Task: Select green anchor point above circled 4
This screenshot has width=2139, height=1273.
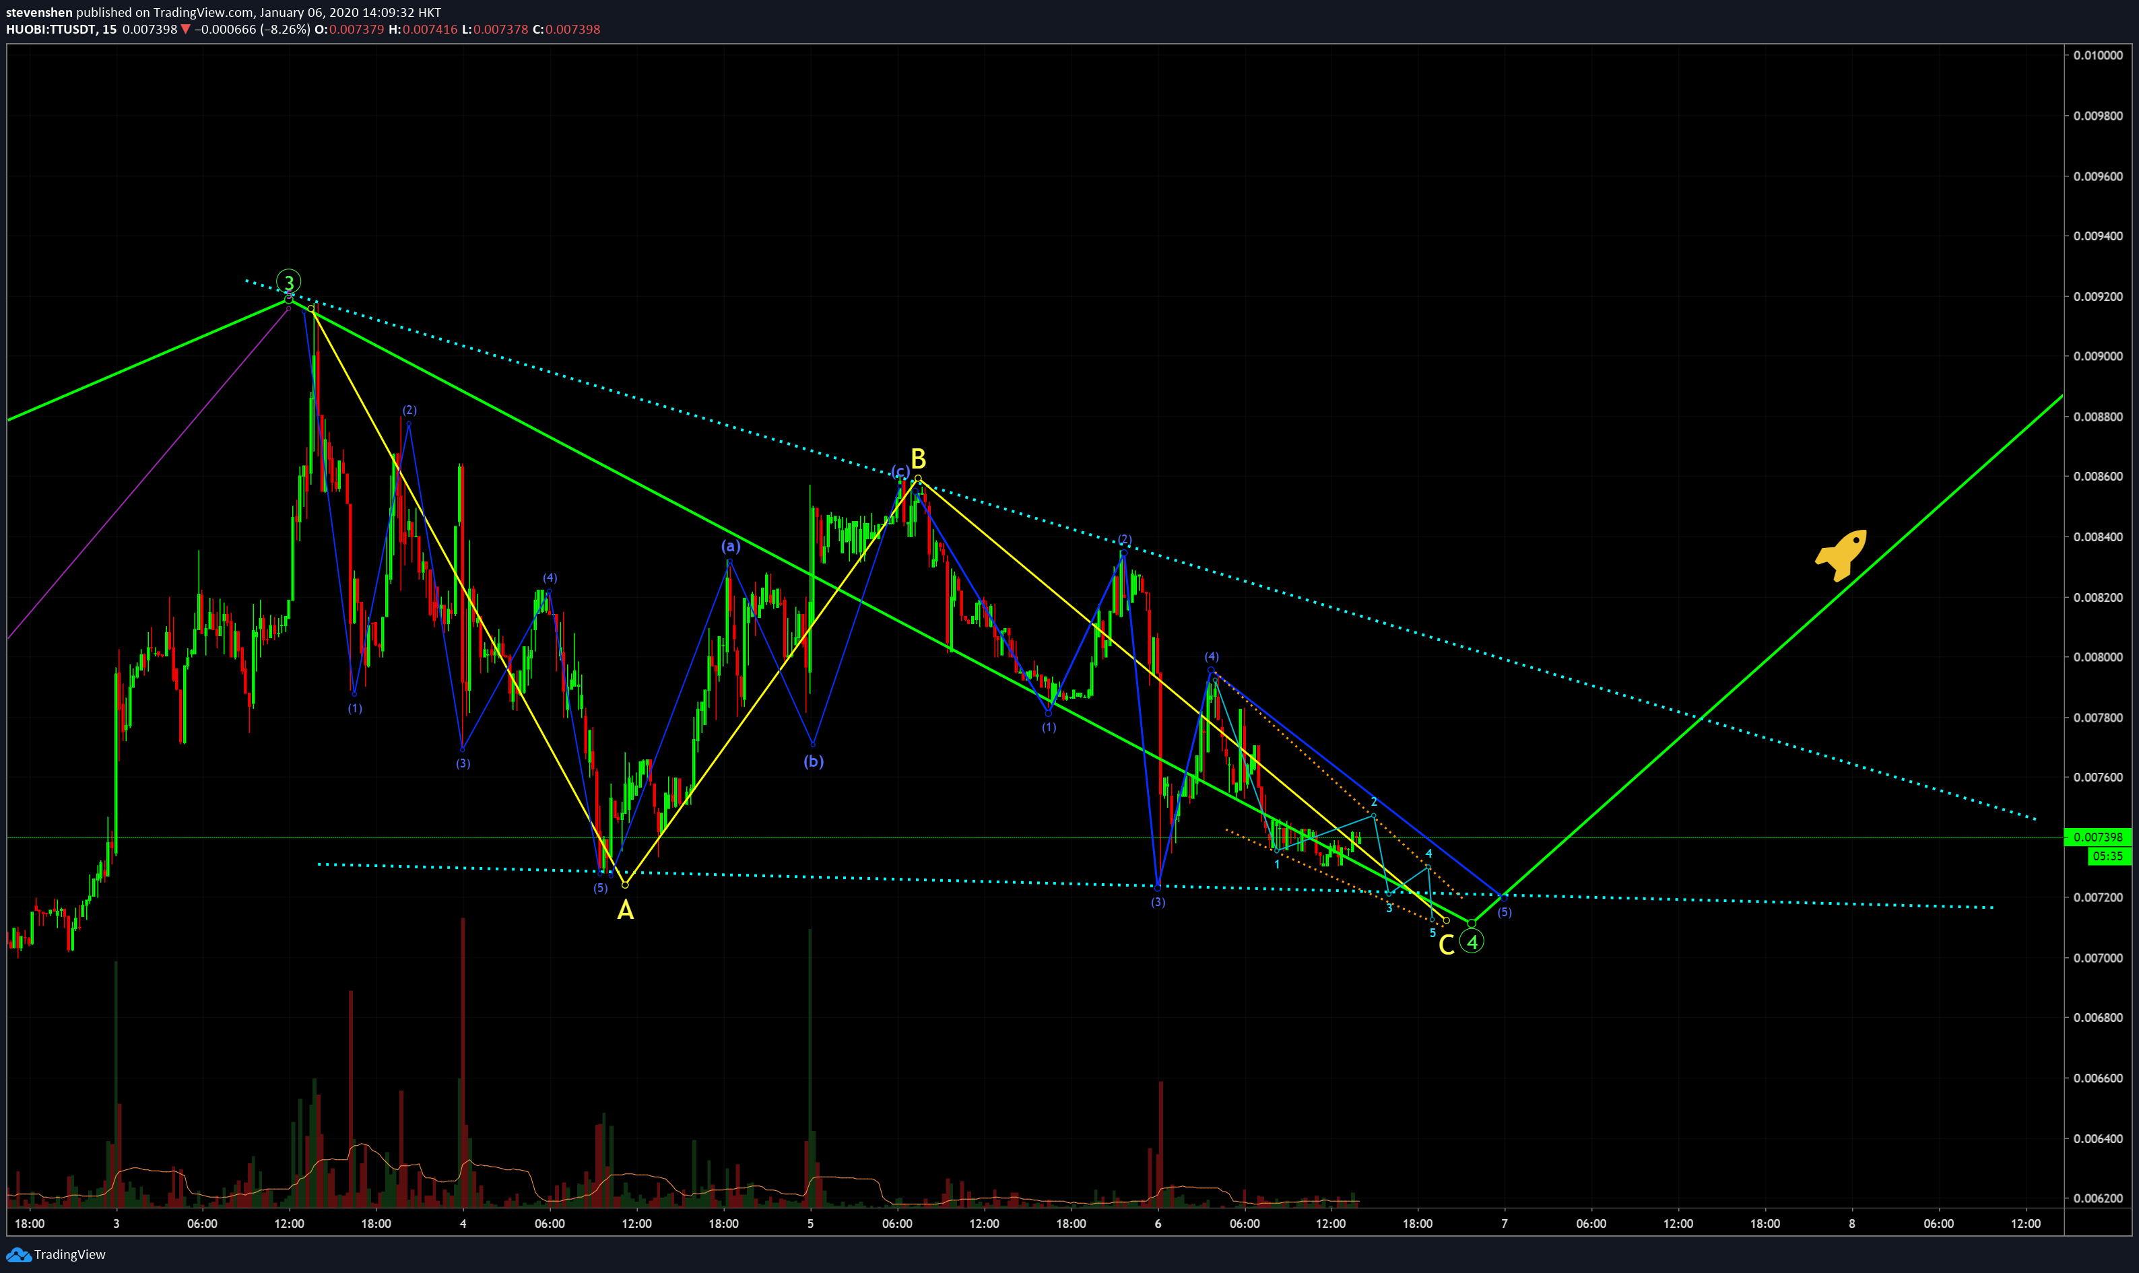Action: [1472, 923]
